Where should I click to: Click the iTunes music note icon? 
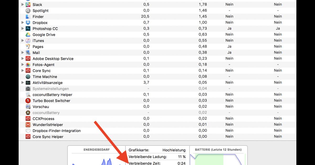point(28,41)
